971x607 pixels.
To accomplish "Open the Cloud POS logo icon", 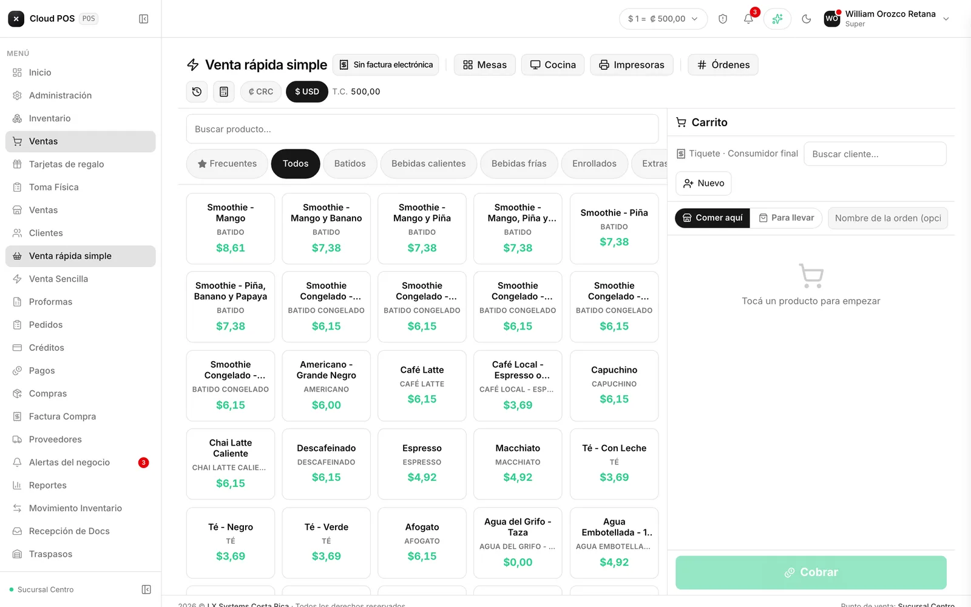I will 16,19.
